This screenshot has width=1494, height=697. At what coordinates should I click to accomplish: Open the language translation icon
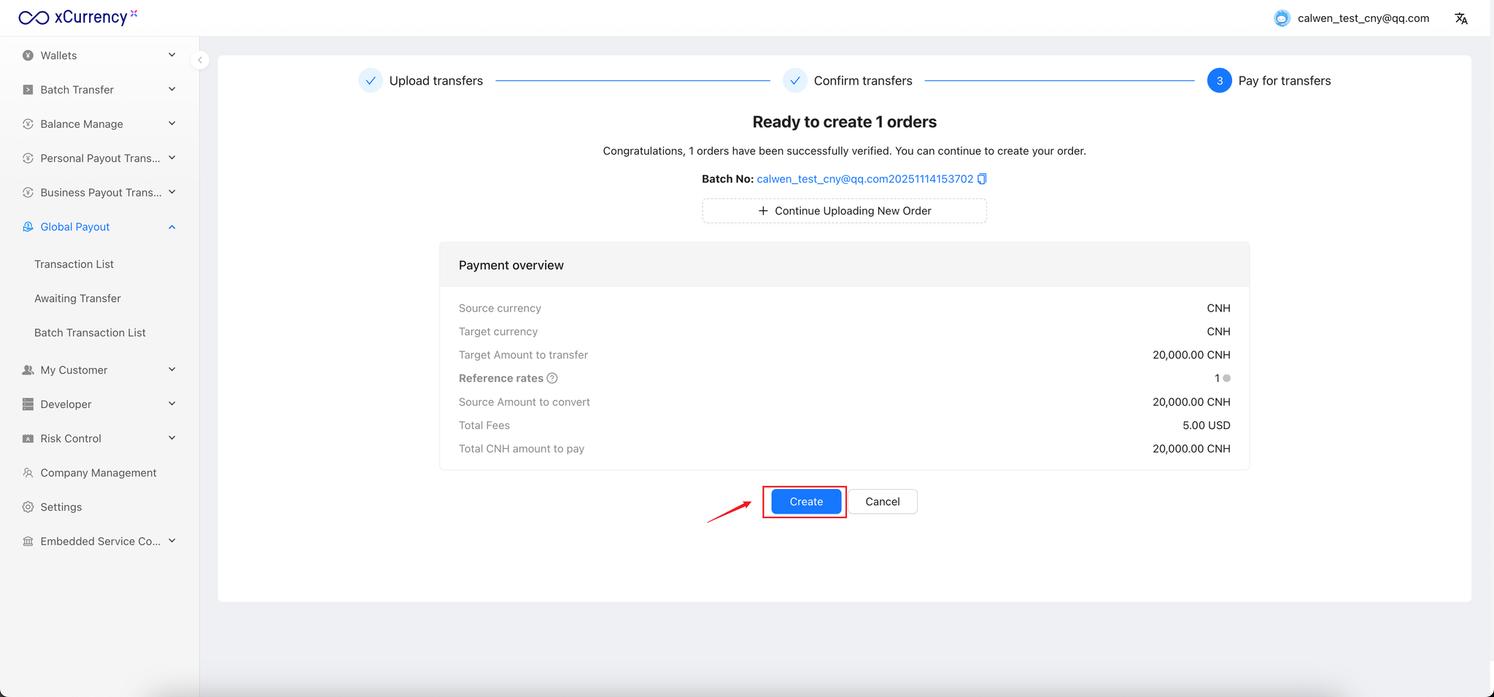1461,18
